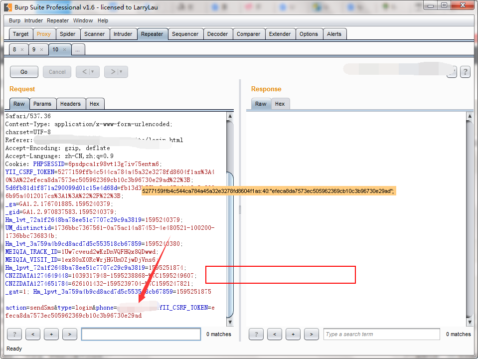478x359 pixels.
Task: Open response search help icon
Action: (256, 334)
